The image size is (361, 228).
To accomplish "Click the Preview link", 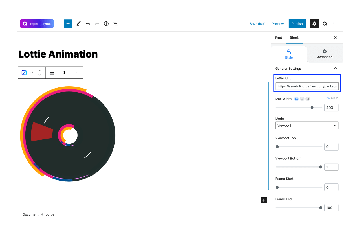I will coord(278,24).
